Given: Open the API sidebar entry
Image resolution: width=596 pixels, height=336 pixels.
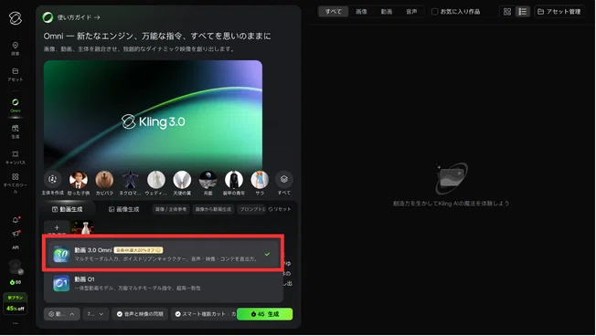Looking at the screenshot, I should [x=16, y=247].
